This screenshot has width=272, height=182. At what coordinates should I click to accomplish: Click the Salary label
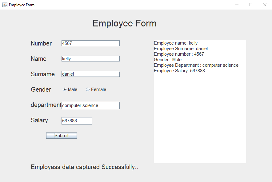point(39,120)
